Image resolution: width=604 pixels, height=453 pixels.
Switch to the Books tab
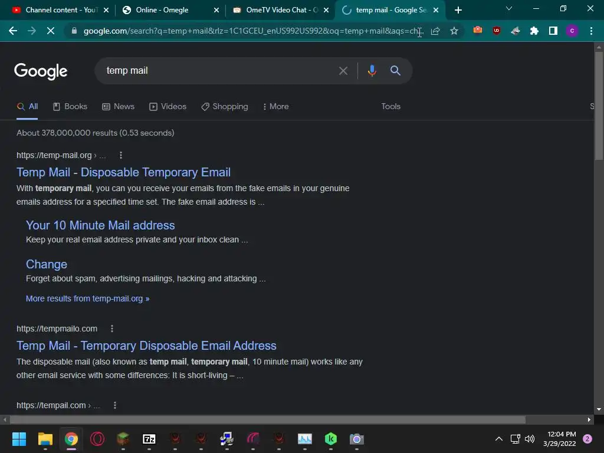pos(70,107)
